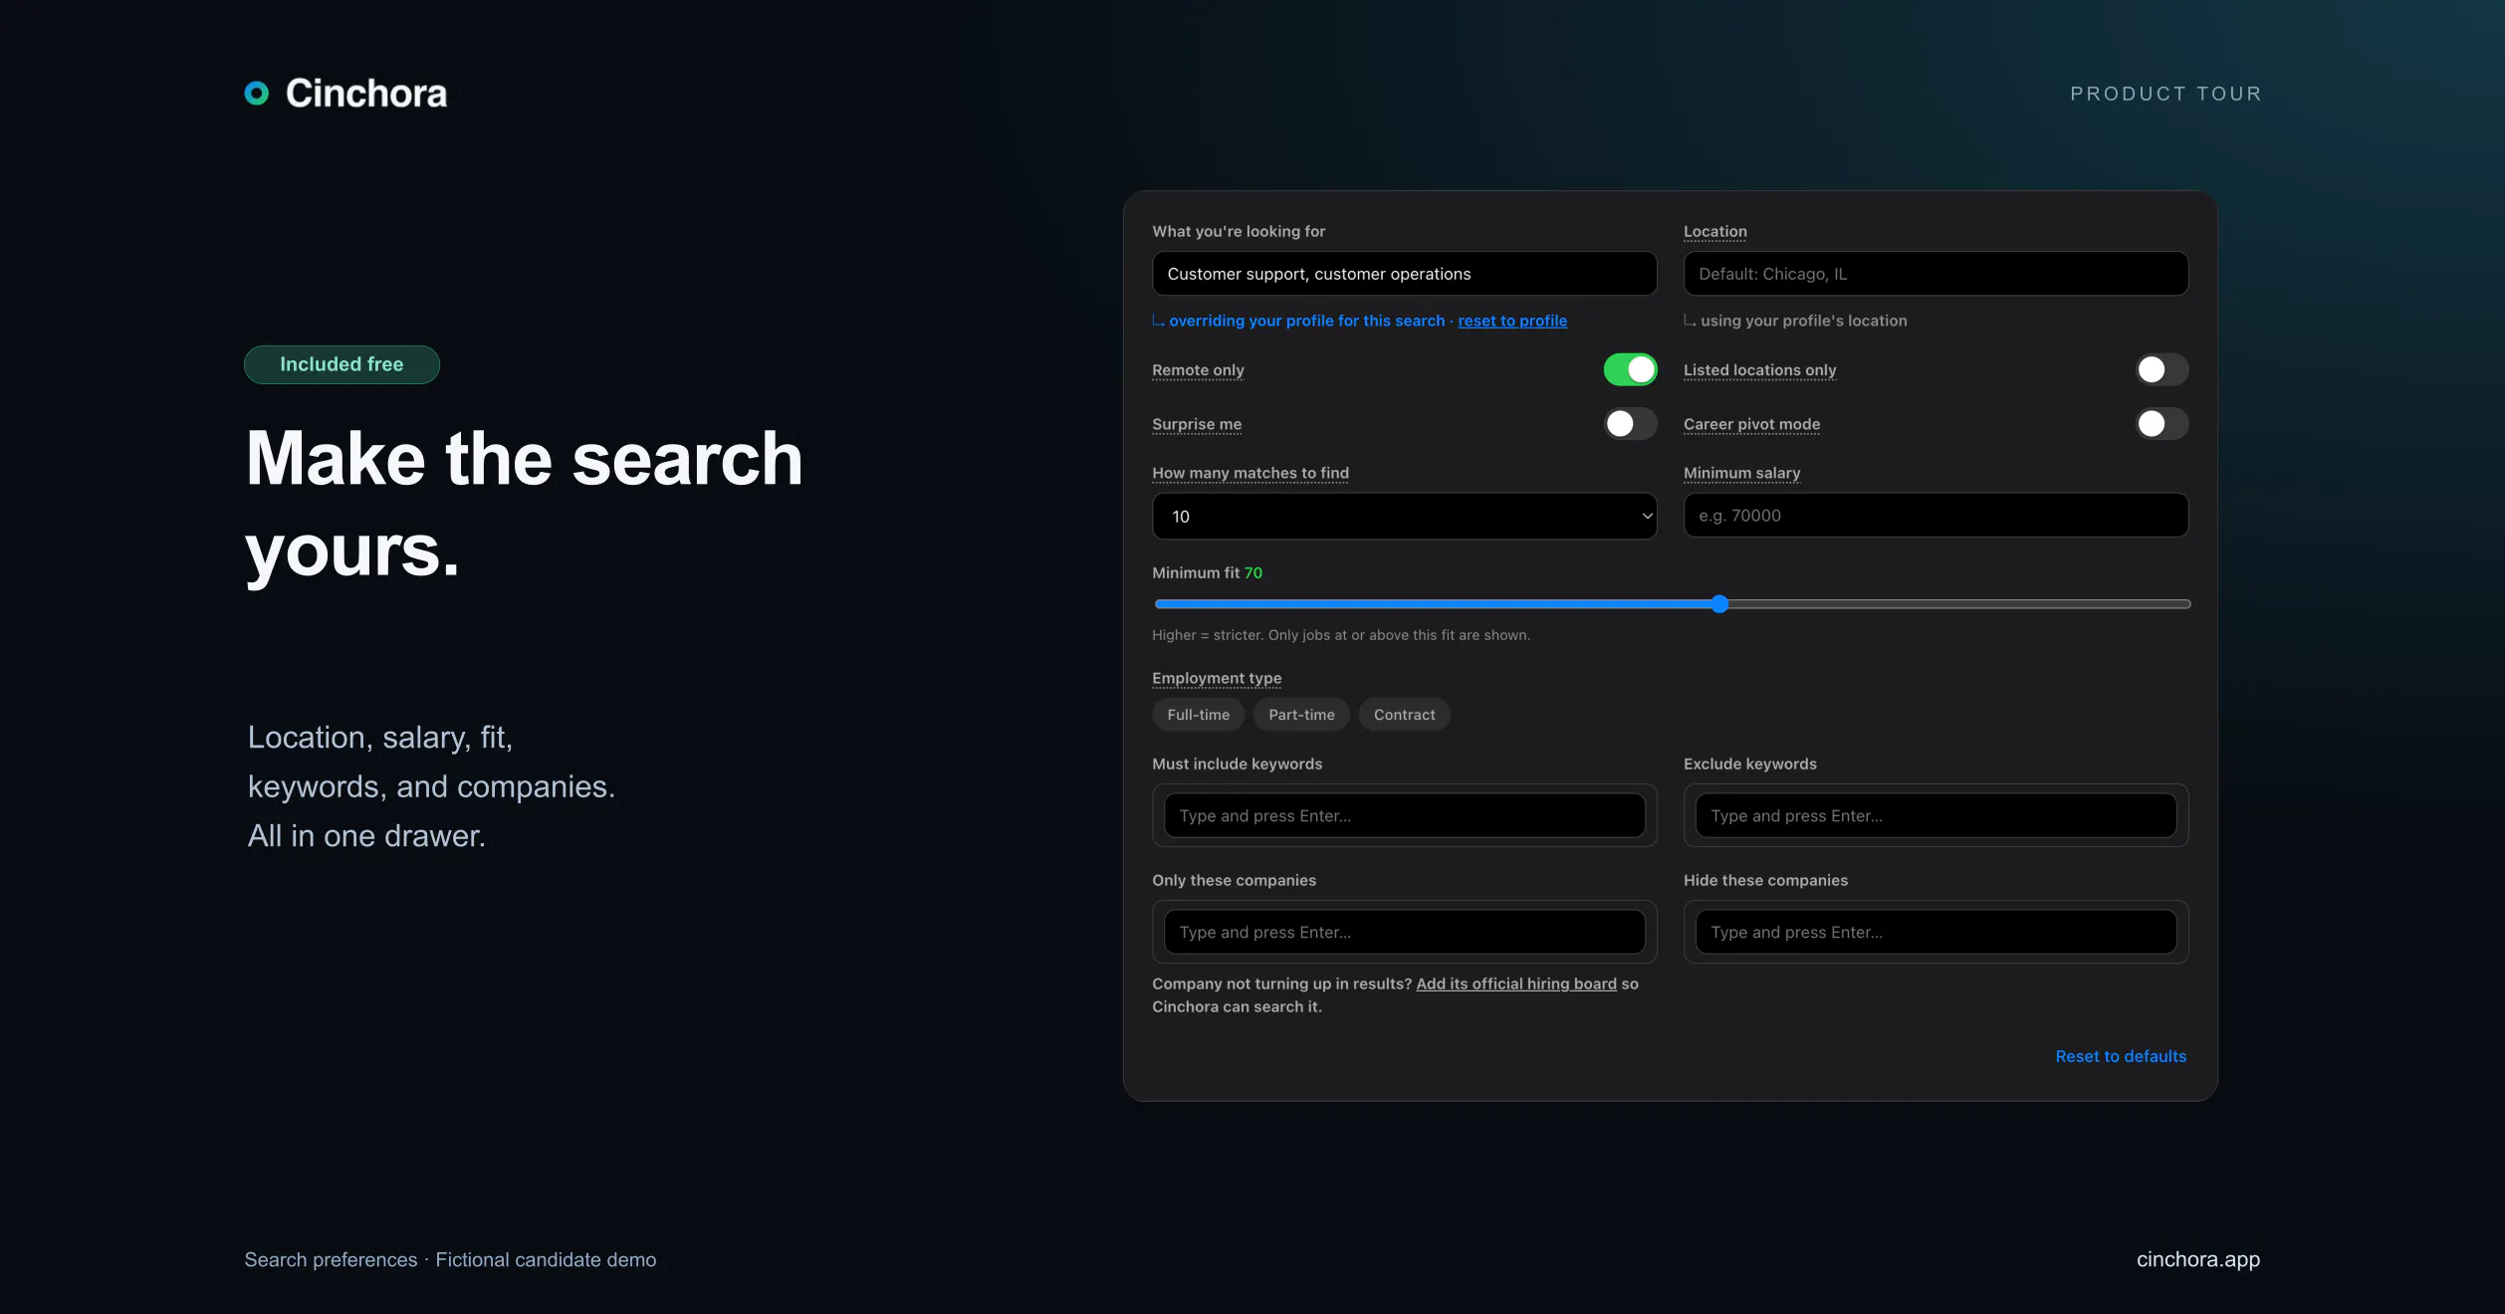The image size is (2505, 1314).
Task: Click the What you're looking for field
Action: point(1404,274)
